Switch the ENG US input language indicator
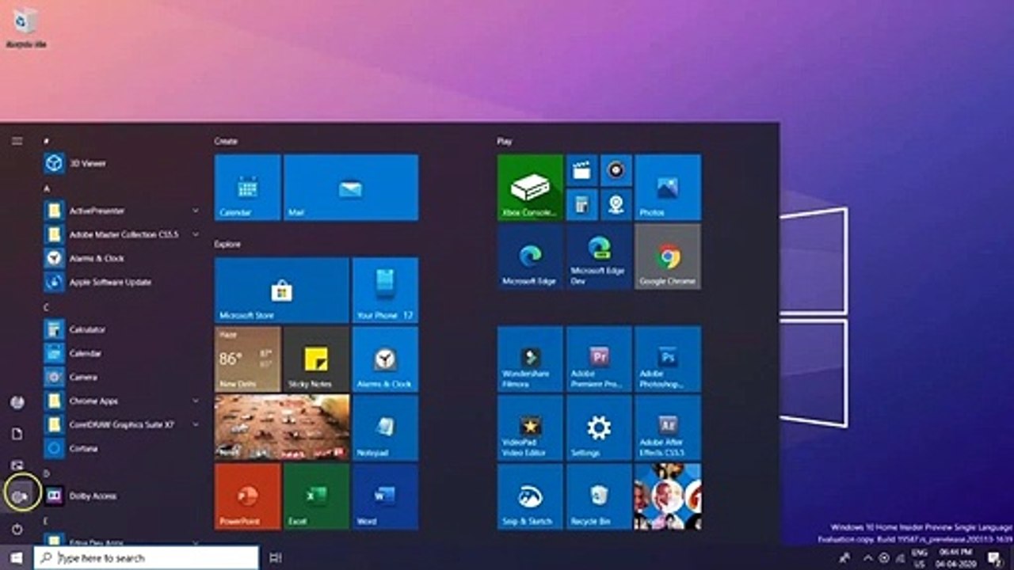 tap(920, 557)
